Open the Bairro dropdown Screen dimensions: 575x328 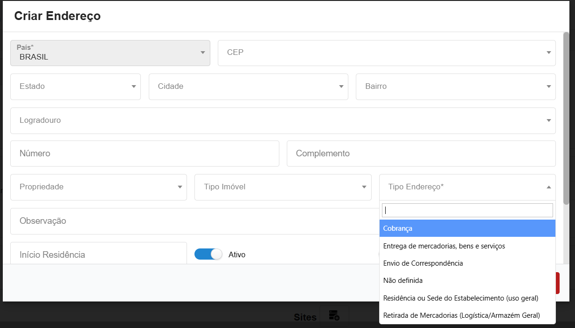(455, 87)
